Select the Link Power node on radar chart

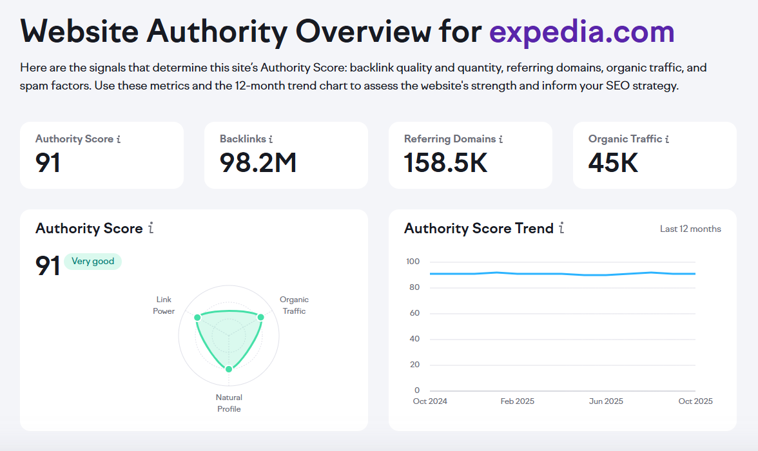click(198, 317)
